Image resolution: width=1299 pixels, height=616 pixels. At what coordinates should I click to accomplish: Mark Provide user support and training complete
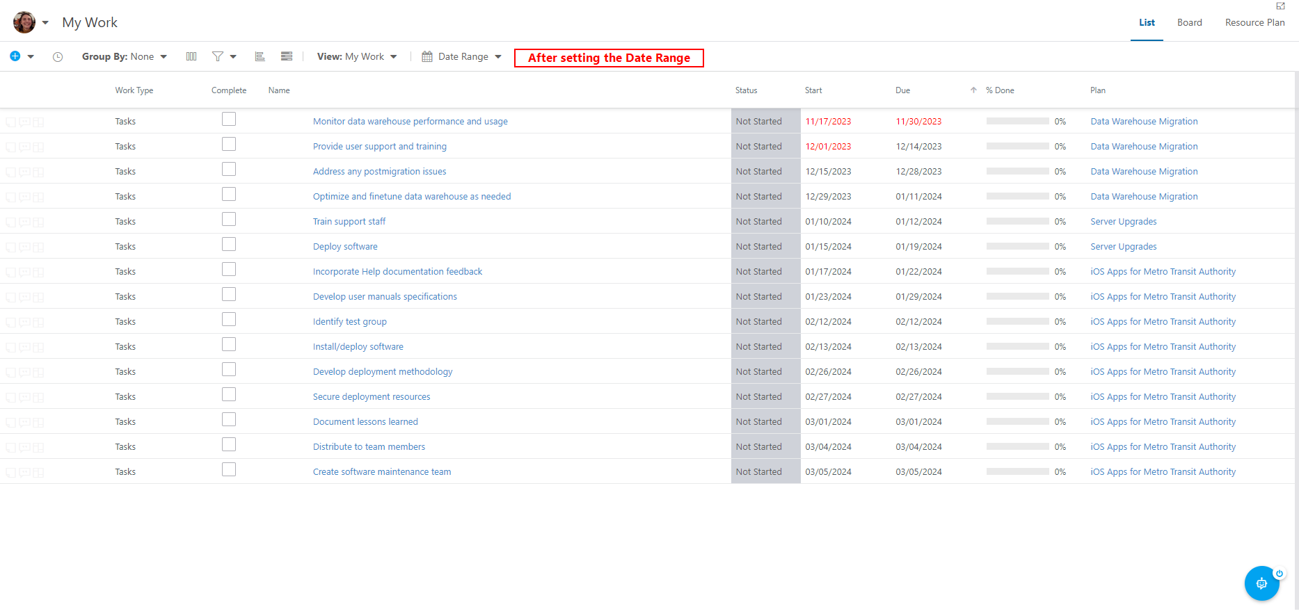[x=229, y=144]
